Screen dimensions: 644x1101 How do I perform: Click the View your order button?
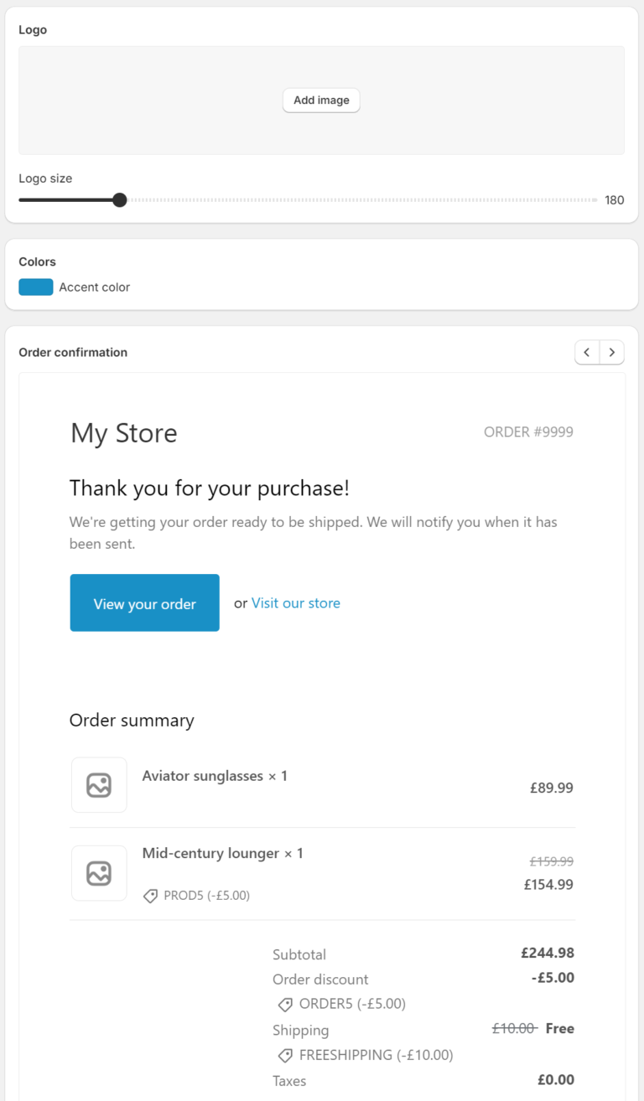pyautogui.click(x=144, y=602)
